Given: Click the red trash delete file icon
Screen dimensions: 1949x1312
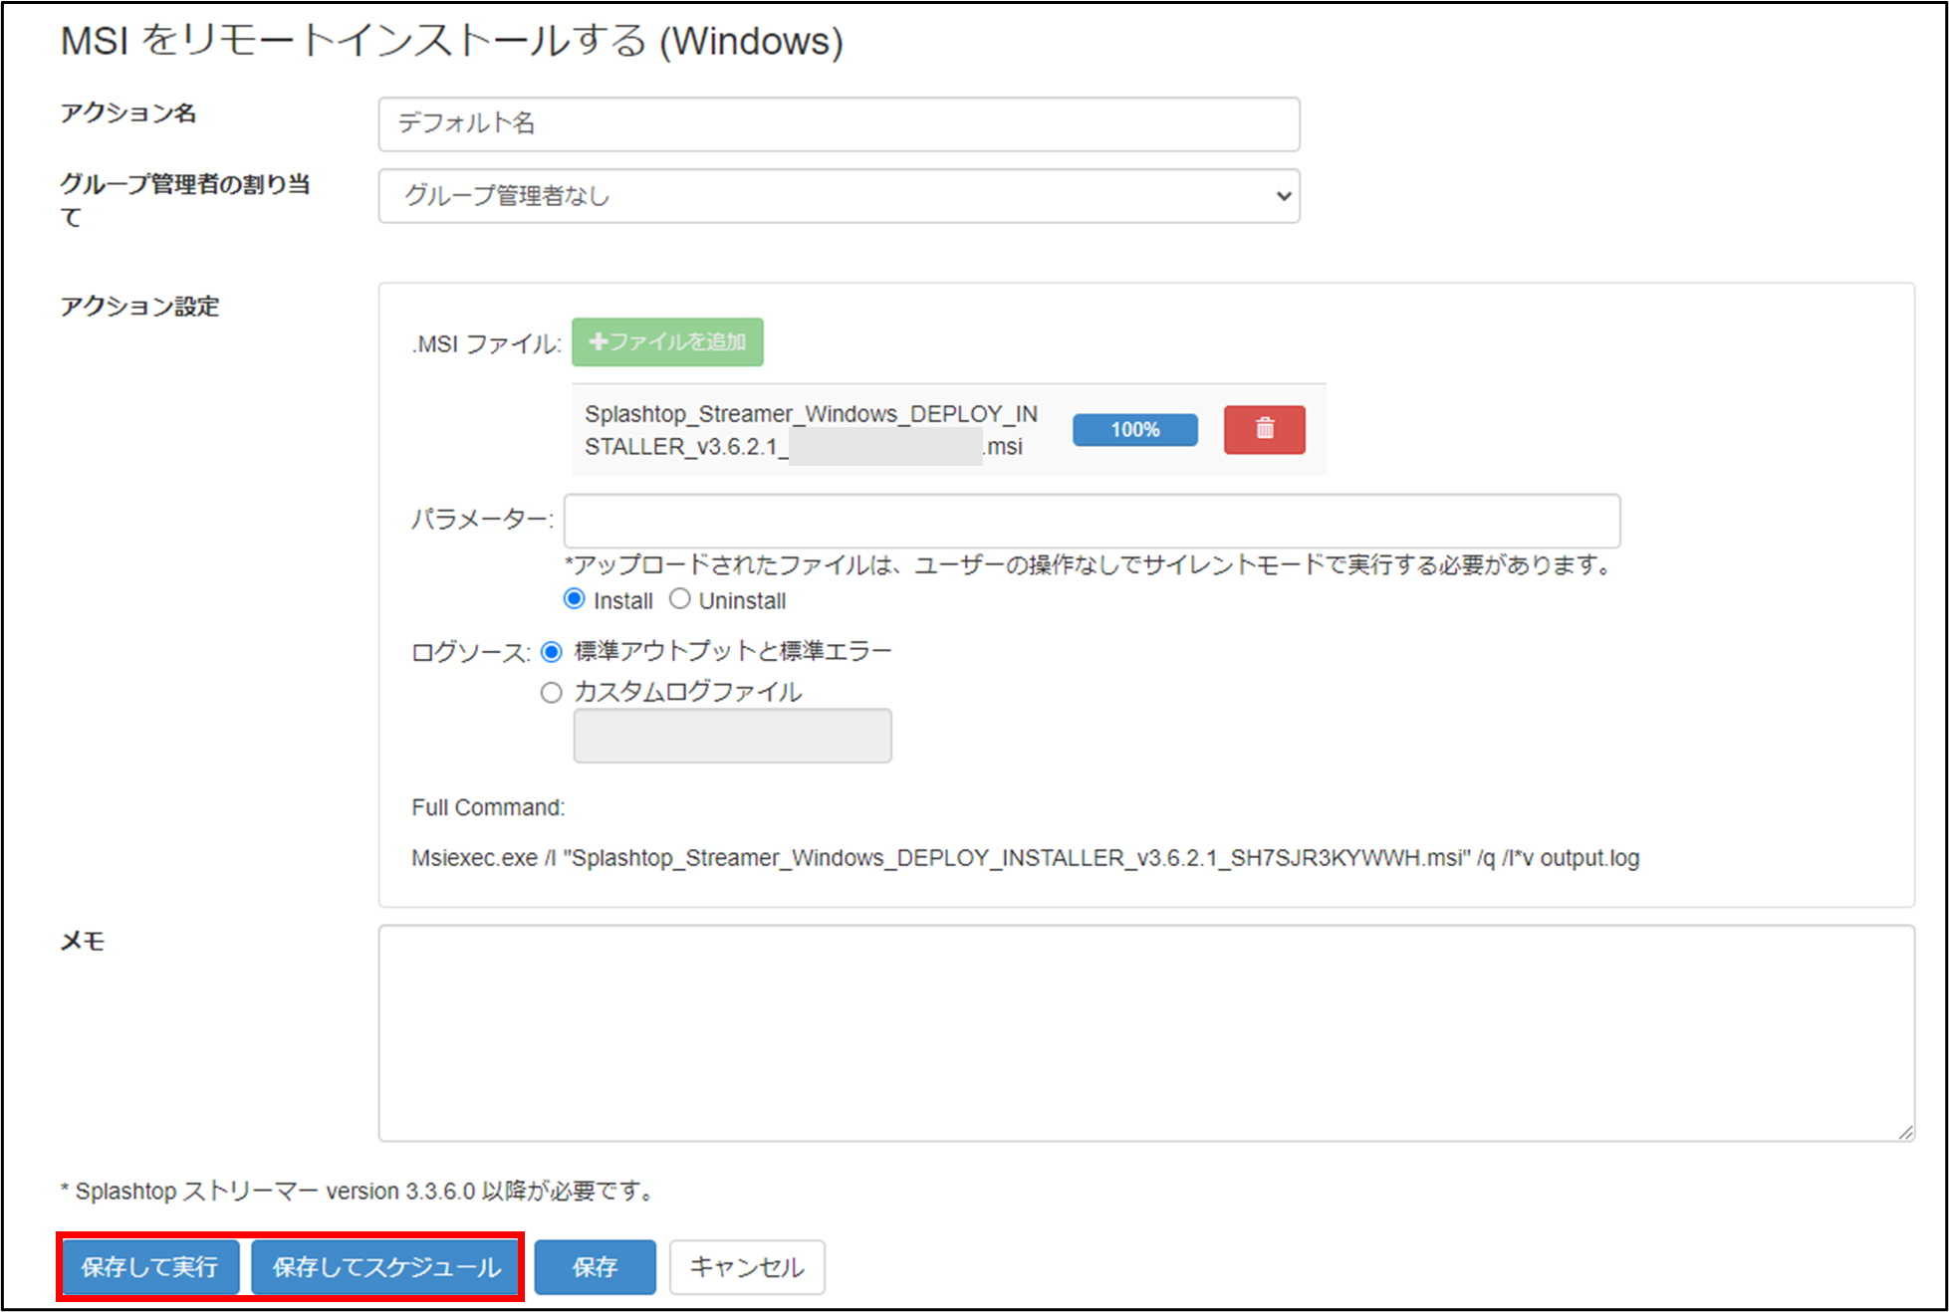Looking at the screenshot, I should tap(1264, 429).
